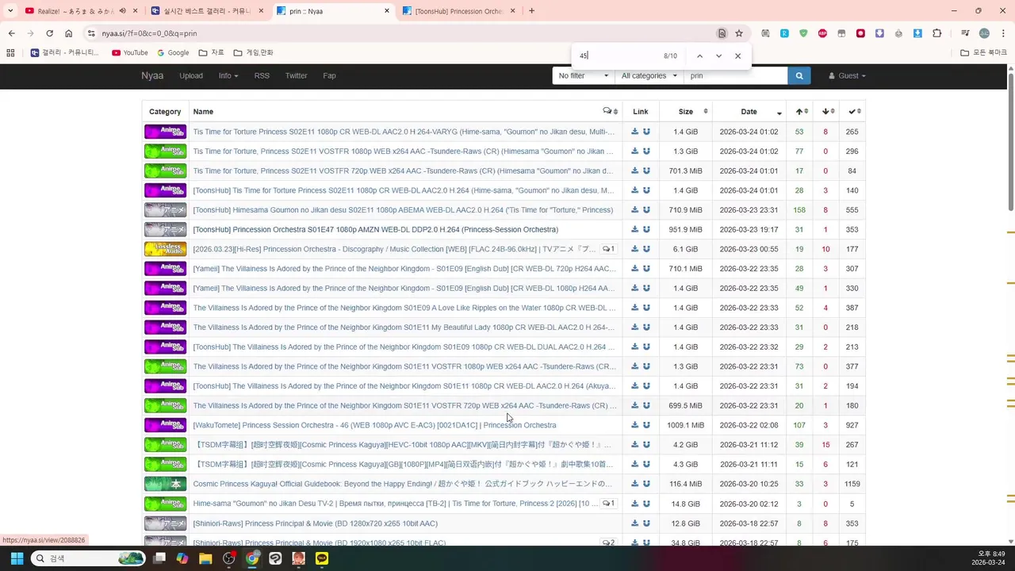Viewport: 1015px width, 571px height.
Task: Switch to the 실시간 베스트 갤러리 tab
Action: [208, 11]
